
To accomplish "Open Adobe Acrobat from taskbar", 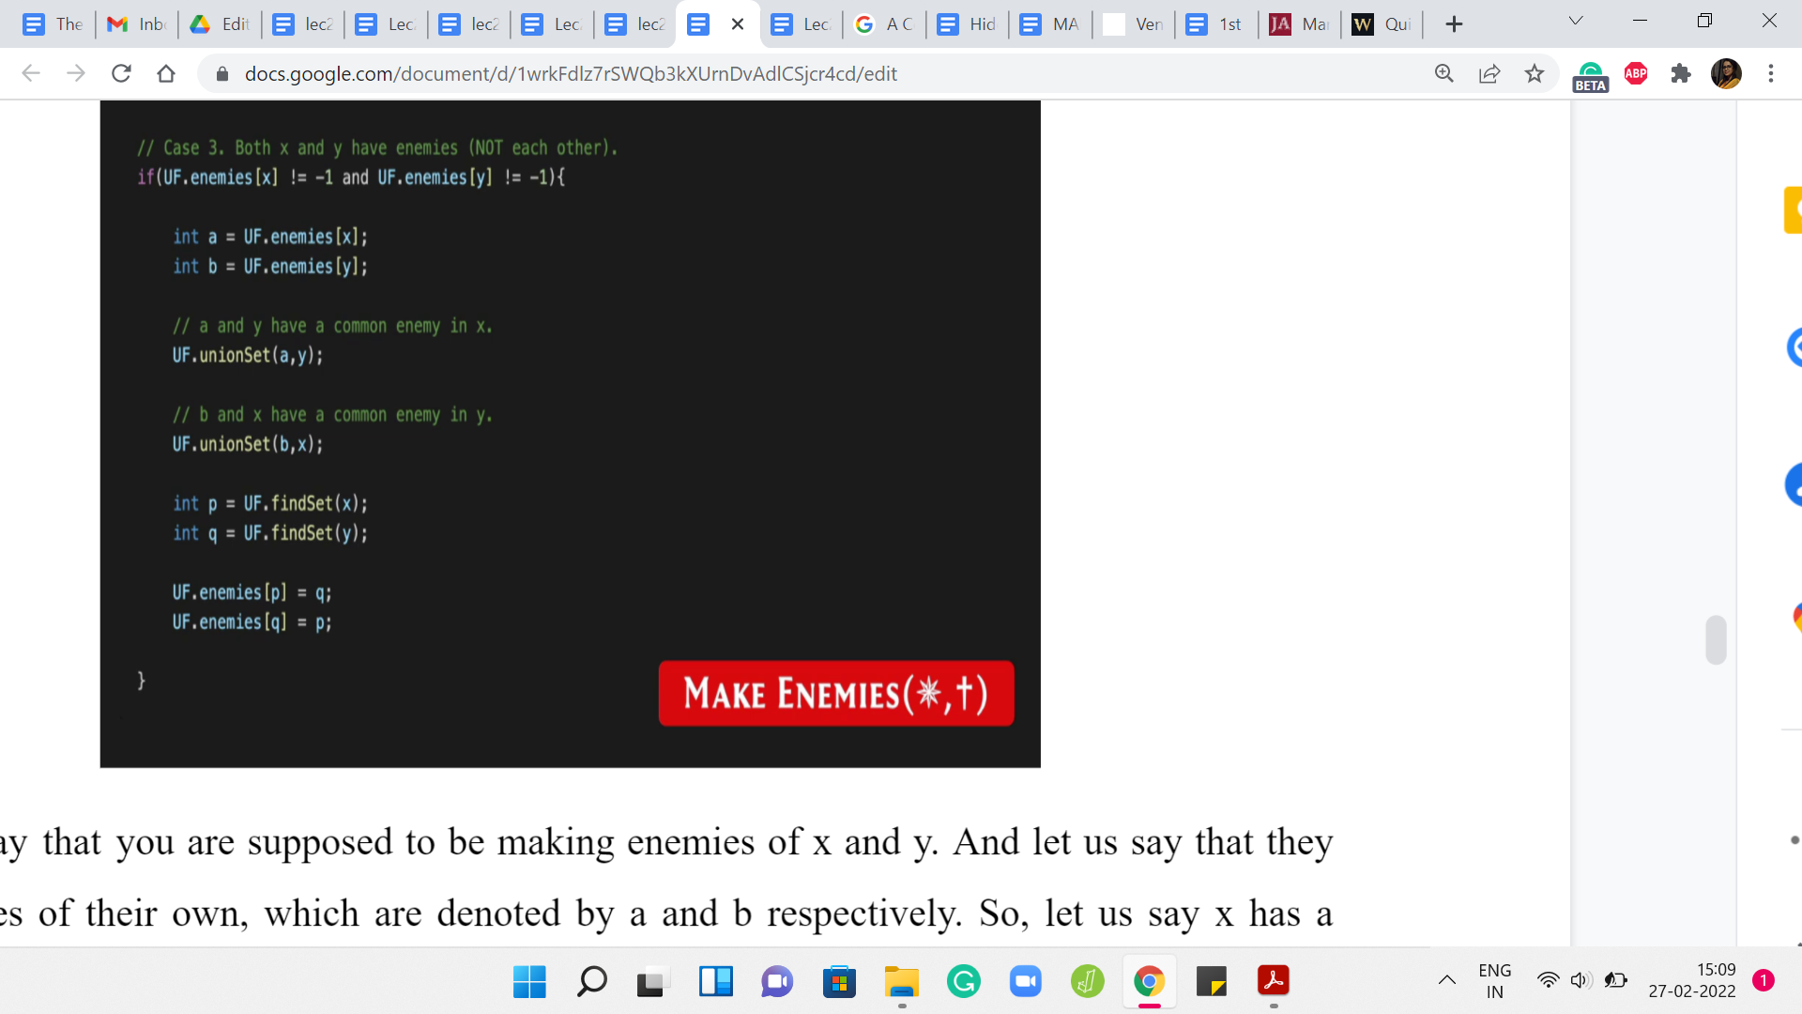I will 1273,982.
